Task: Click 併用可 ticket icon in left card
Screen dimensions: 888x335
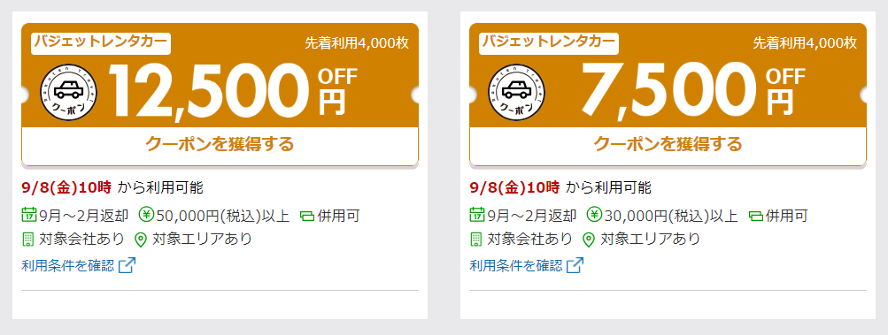Action: 307,217
